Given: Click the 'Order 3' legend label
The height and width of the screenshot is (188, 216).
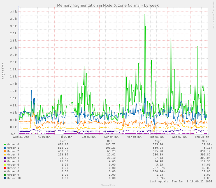Looking at the screenshot, I should coord(13,155).
